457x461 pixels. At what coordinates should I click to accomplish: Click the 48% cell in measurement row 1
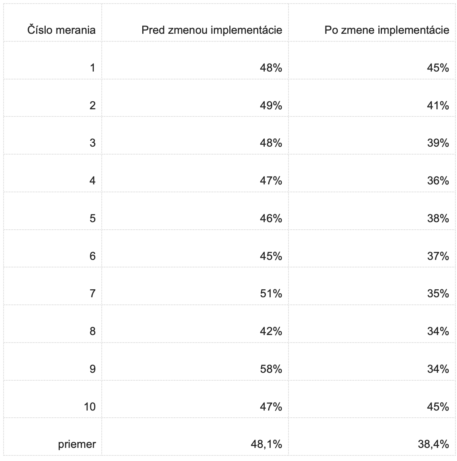(195, 60)
